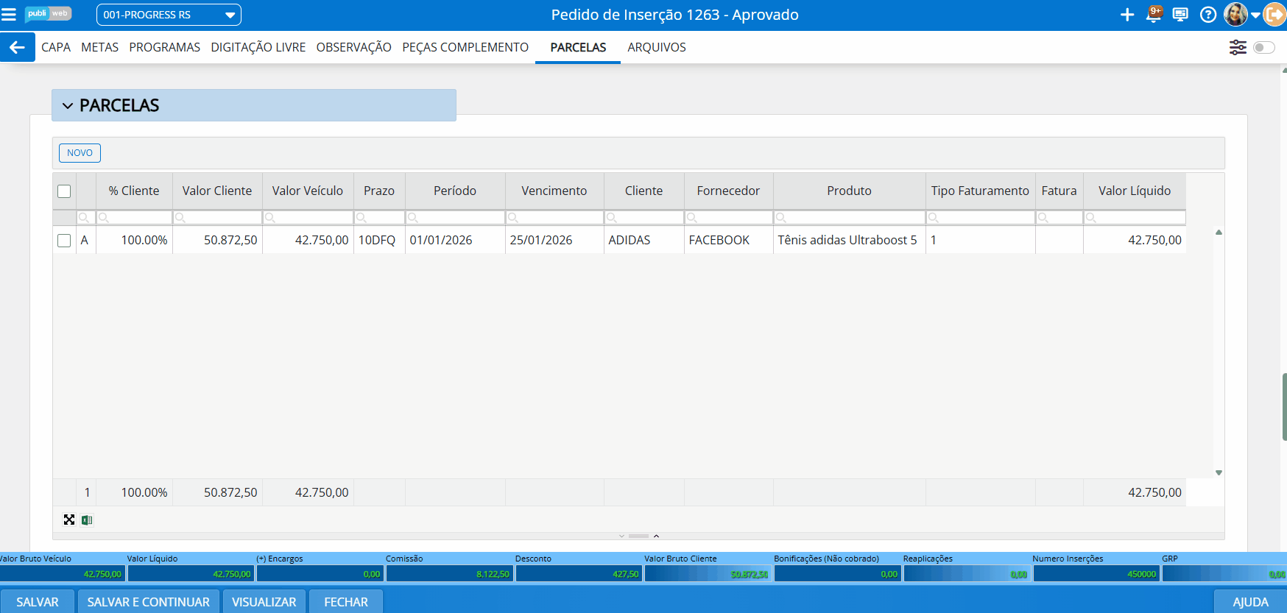This screenshot has width=1287, height=613.
Task: Click the help question mark icon
Action: point(1207,15)
